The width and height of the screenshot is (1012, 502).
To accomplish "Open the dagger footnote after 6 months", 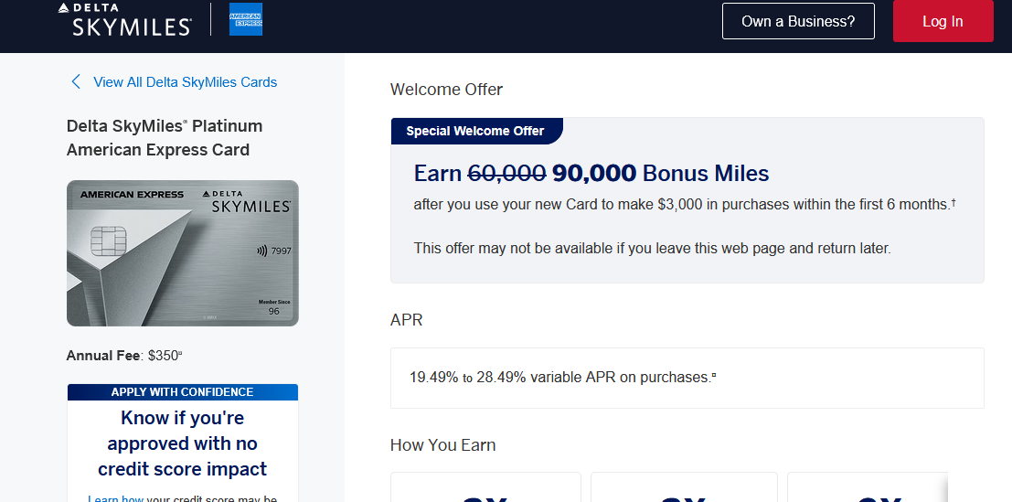I will click(x=953, y=201).
